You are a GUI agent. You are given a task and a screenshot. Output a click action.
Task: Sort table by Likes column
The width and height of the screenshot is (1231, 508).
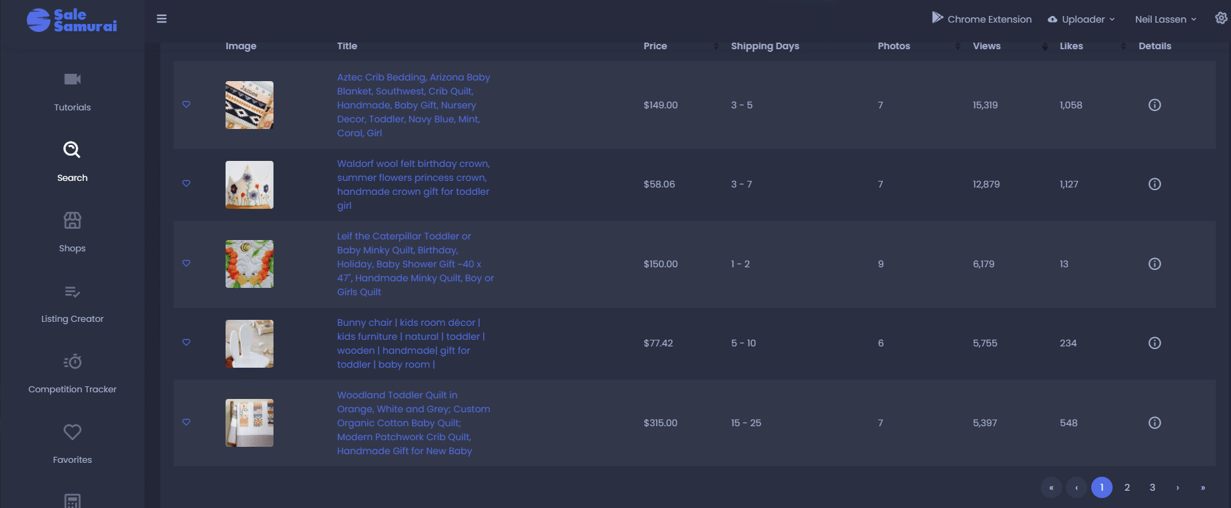[x=1124, y=46]
